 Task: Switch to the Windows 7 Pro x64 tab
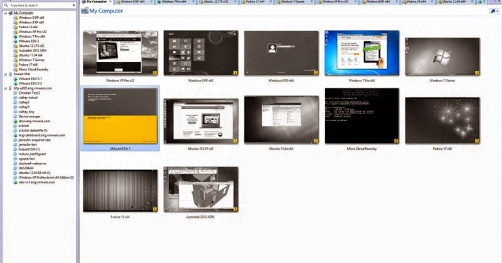(174, 2)
